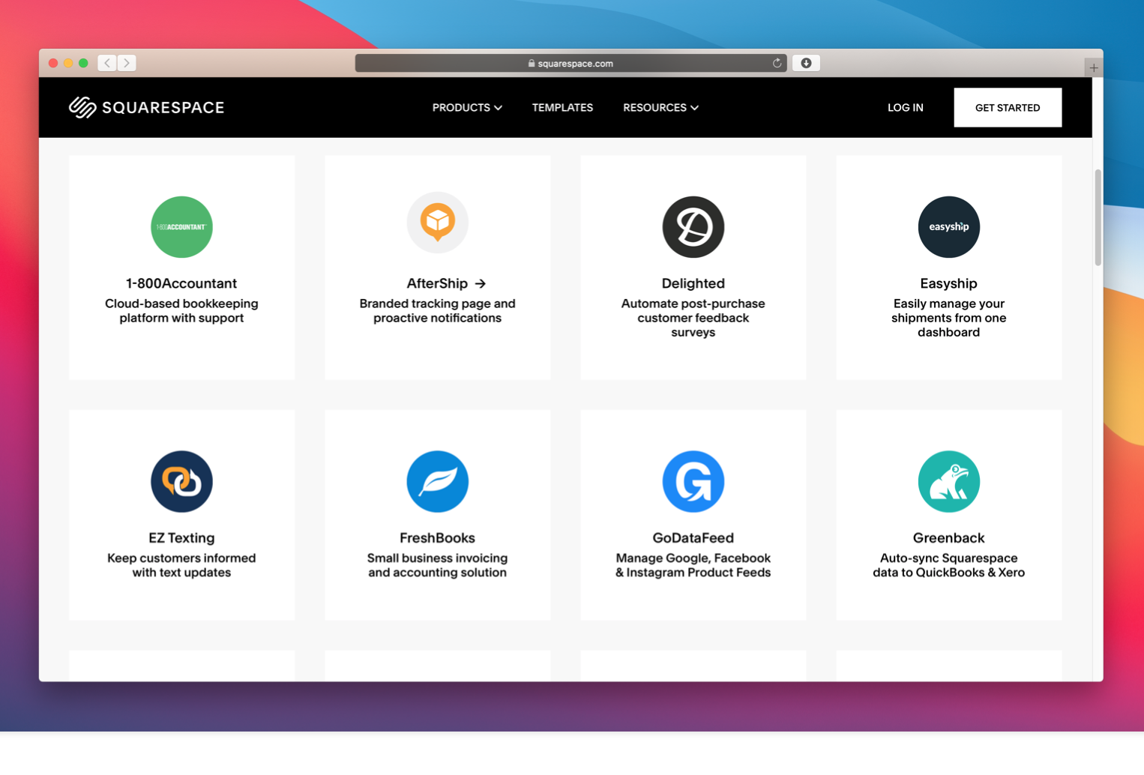
Task: Click the browser vertical scrollbar thumb
Action: pyautogui.click(x=1098, y=217)
